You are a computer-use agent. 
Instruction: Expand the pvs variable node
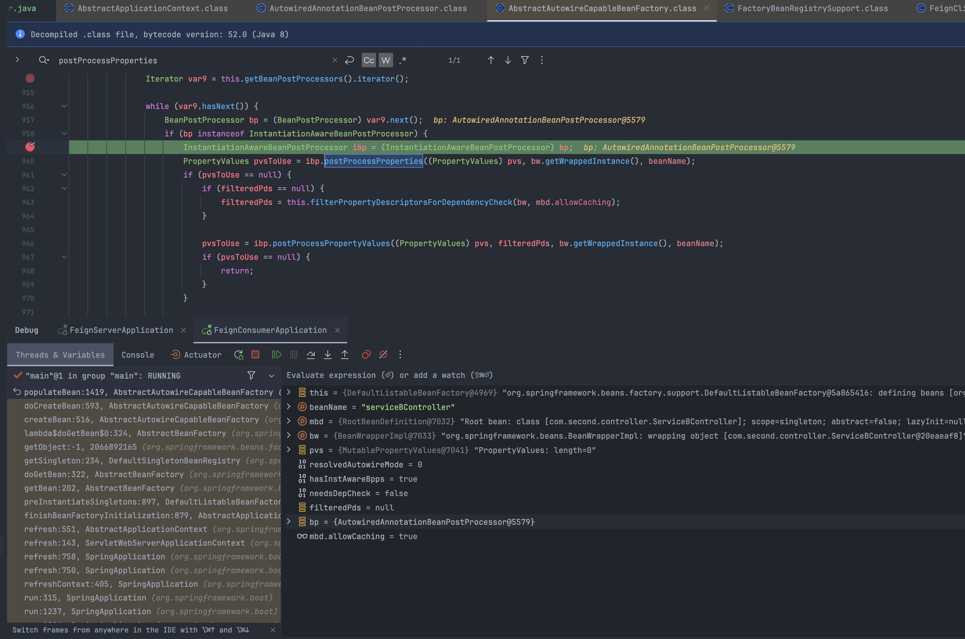click(x=289, y=450)
